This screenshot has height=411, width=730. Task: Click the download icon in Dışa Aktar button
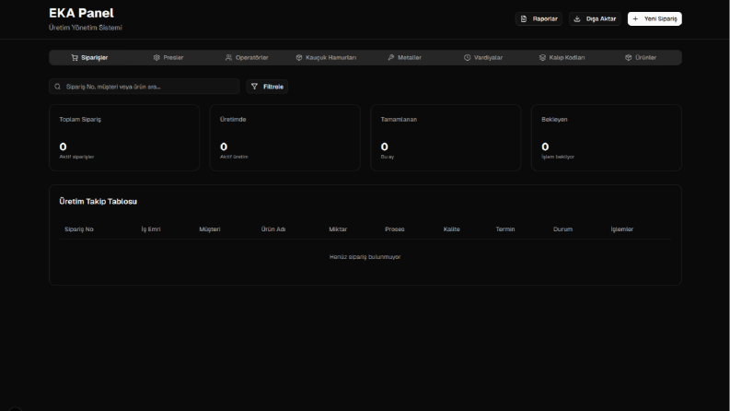(x=577, y=19)
